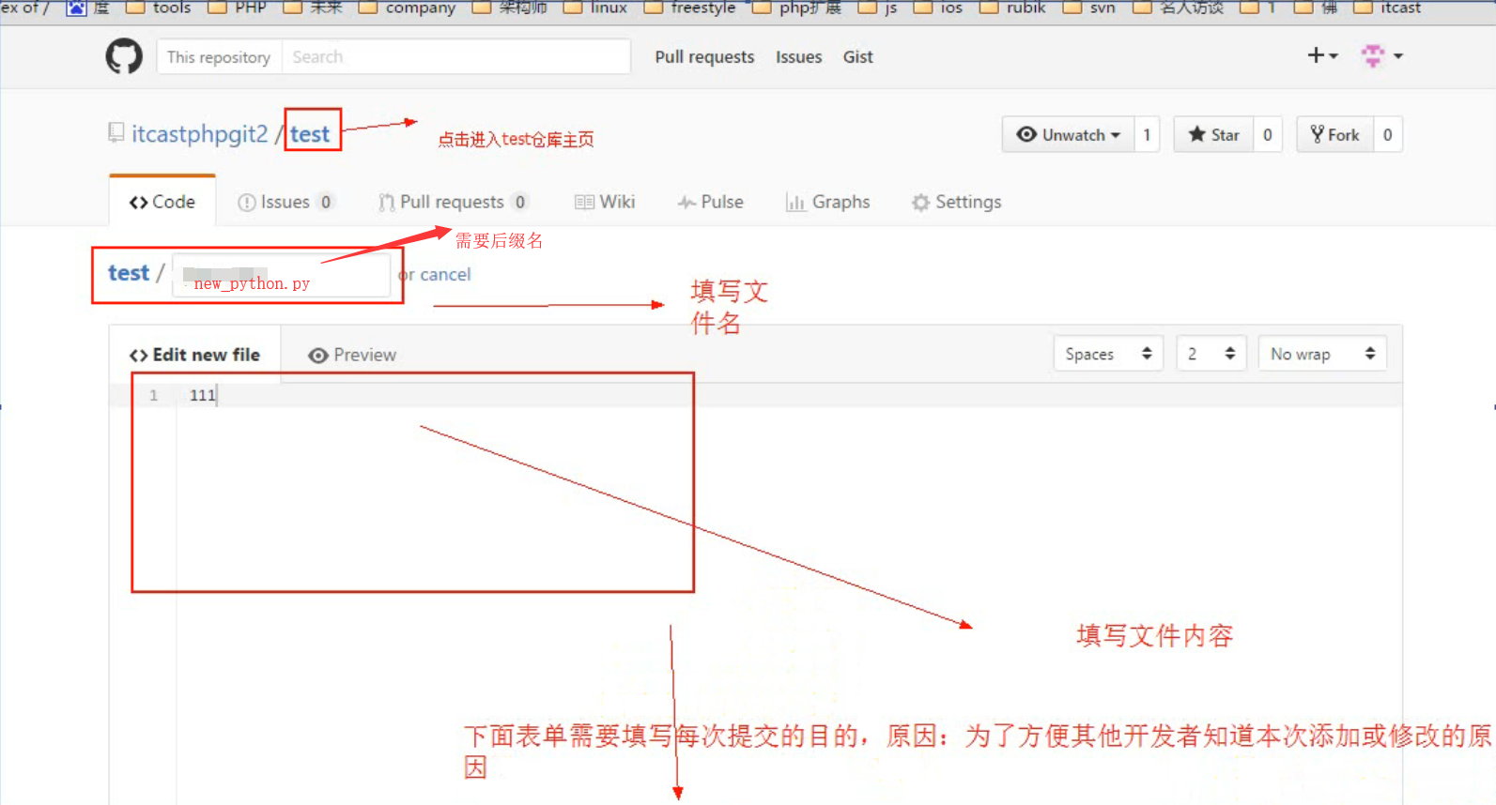Focus the Search input field
This screenshot has width=1496, height=805.
pyautogui.click(x=456, y=57)
